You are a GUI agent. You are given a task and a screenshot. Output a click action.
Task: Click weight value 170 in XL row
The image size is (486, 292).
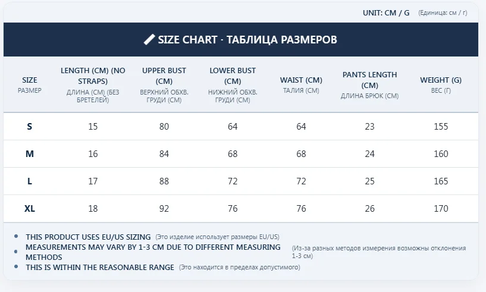coord(441,209)
